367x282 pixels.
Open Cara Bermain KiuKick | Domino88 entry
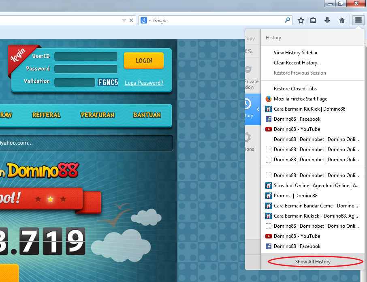tap(313, 109)
